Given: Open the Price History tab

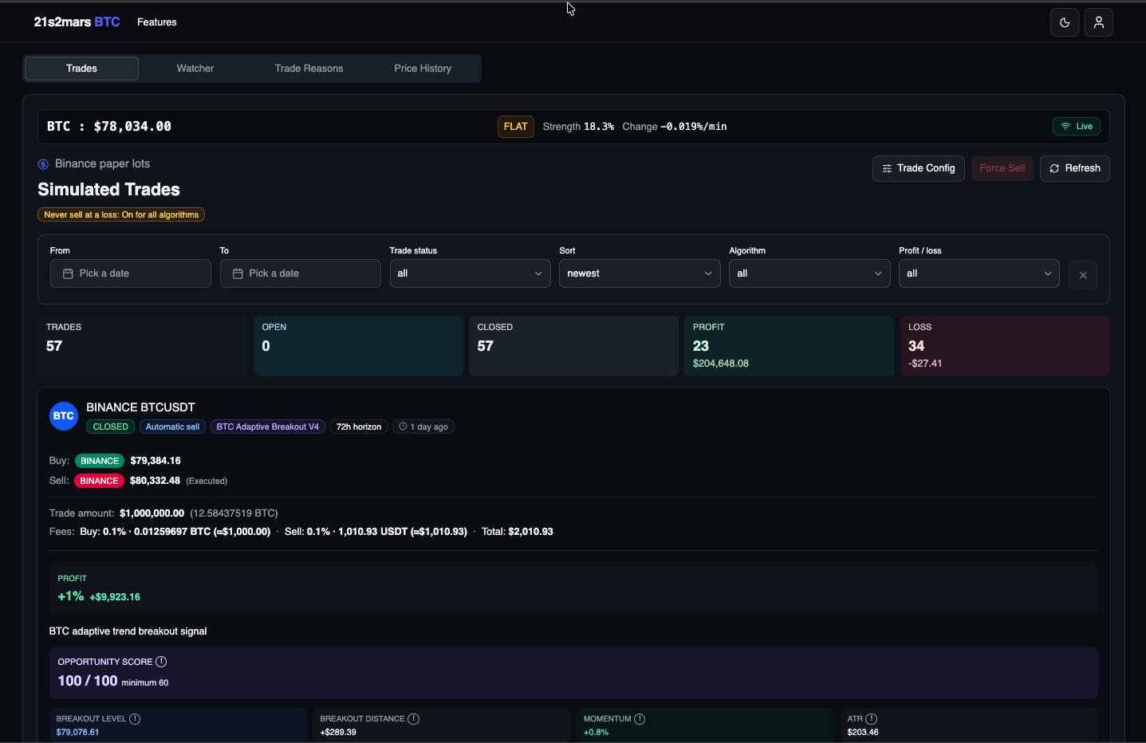Looking at the screenshot, I should pyautogui.click(x=423, y=69).
